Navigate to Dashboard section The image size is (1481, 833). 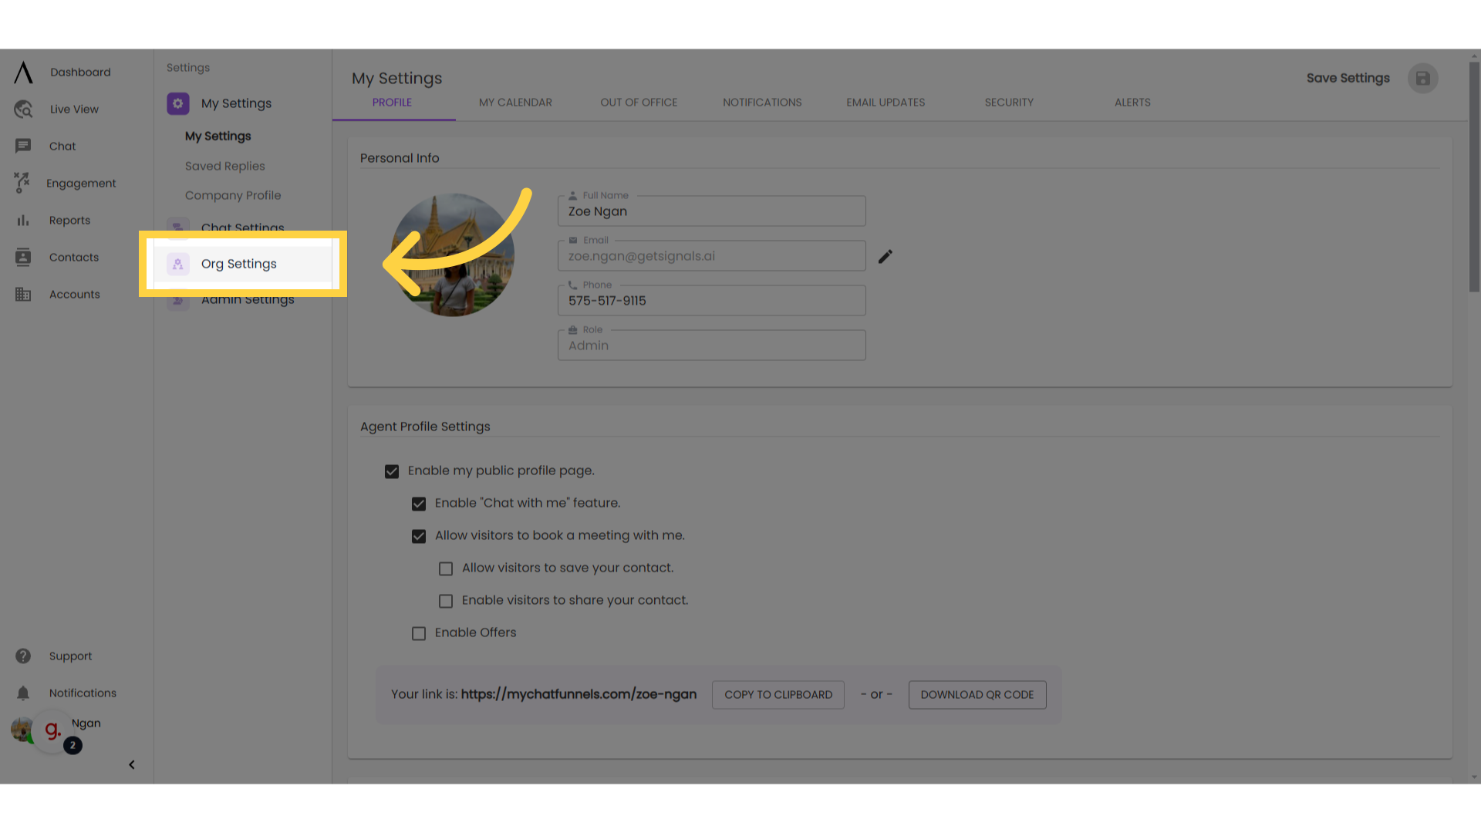[x=79, y=73]
